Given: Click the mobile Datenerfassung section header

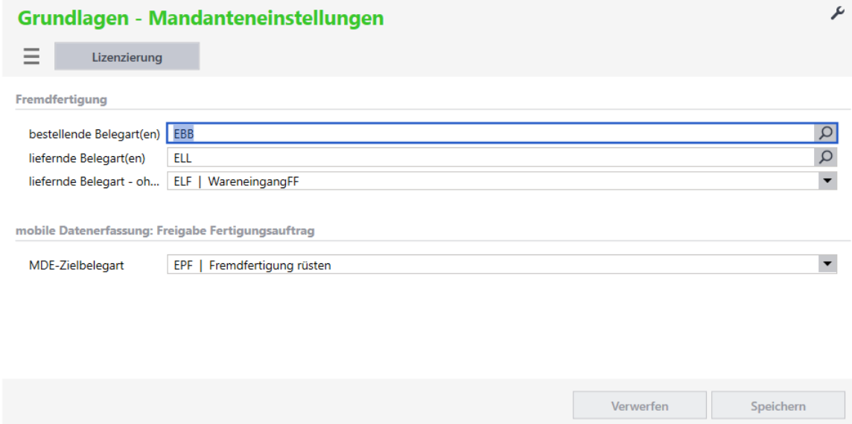Looking at the screenshot, I should point(165,231).
